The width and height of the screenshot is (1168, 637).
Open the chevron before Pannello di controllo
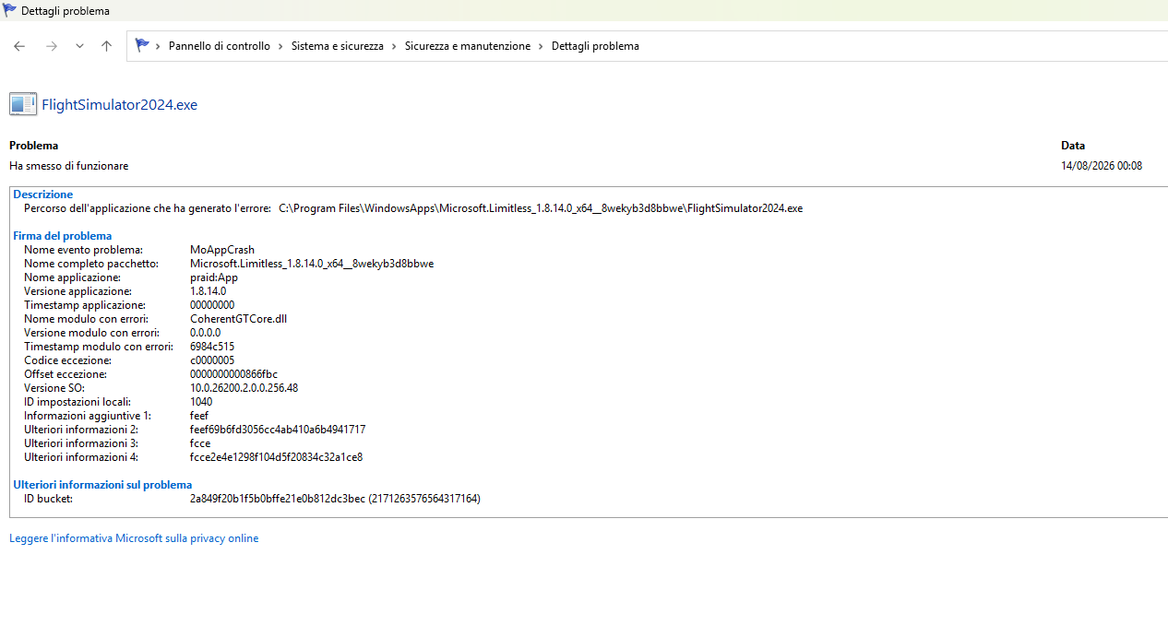[159, 46]
